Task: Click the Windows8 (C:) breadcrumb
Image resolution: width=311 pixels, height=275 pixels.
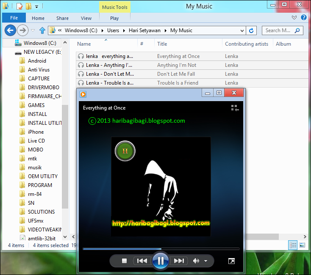Action: 81,30
